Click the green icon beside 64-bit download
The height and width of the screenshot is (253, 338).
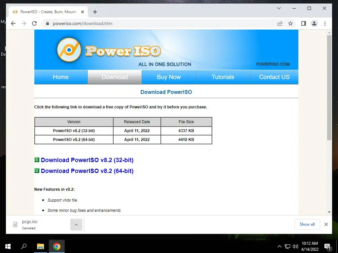(x=37, y=170)
